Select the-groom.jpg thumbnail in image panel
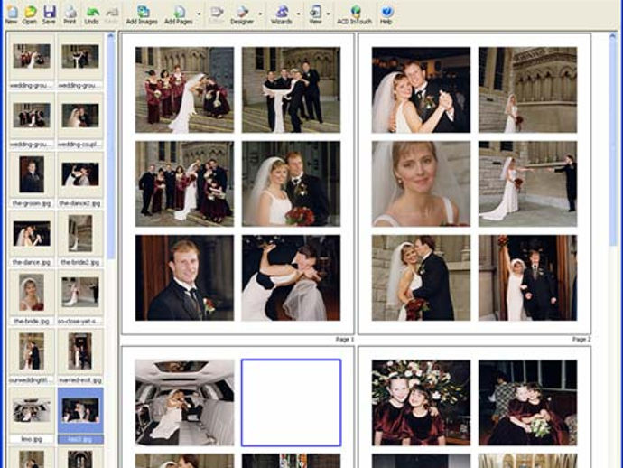This screenshot has height=468, width=623. 32,174
